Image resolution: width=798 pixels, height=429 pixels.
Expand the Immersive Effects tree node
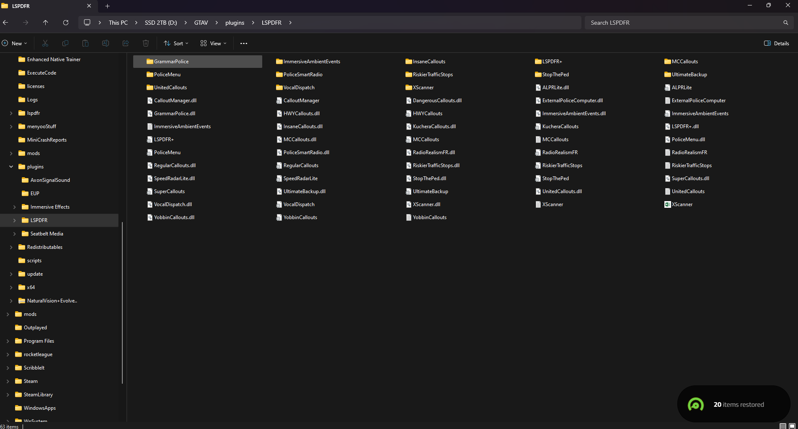pos(15,207)
